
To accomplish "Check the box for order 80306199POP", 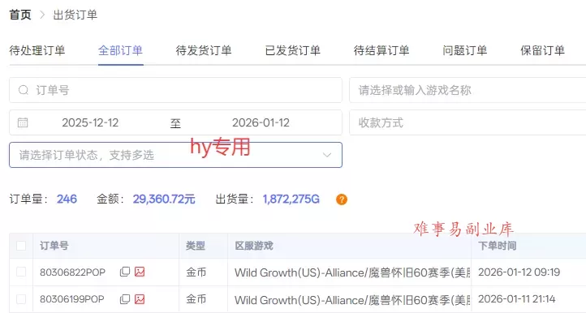I will (21, 298).
